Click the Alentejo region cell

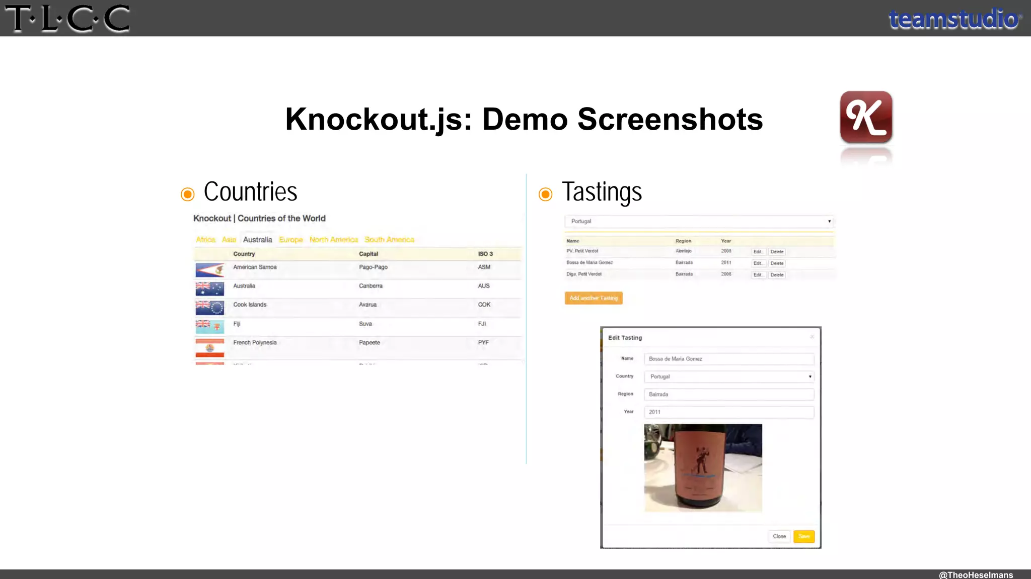click(x=684, y=251)
